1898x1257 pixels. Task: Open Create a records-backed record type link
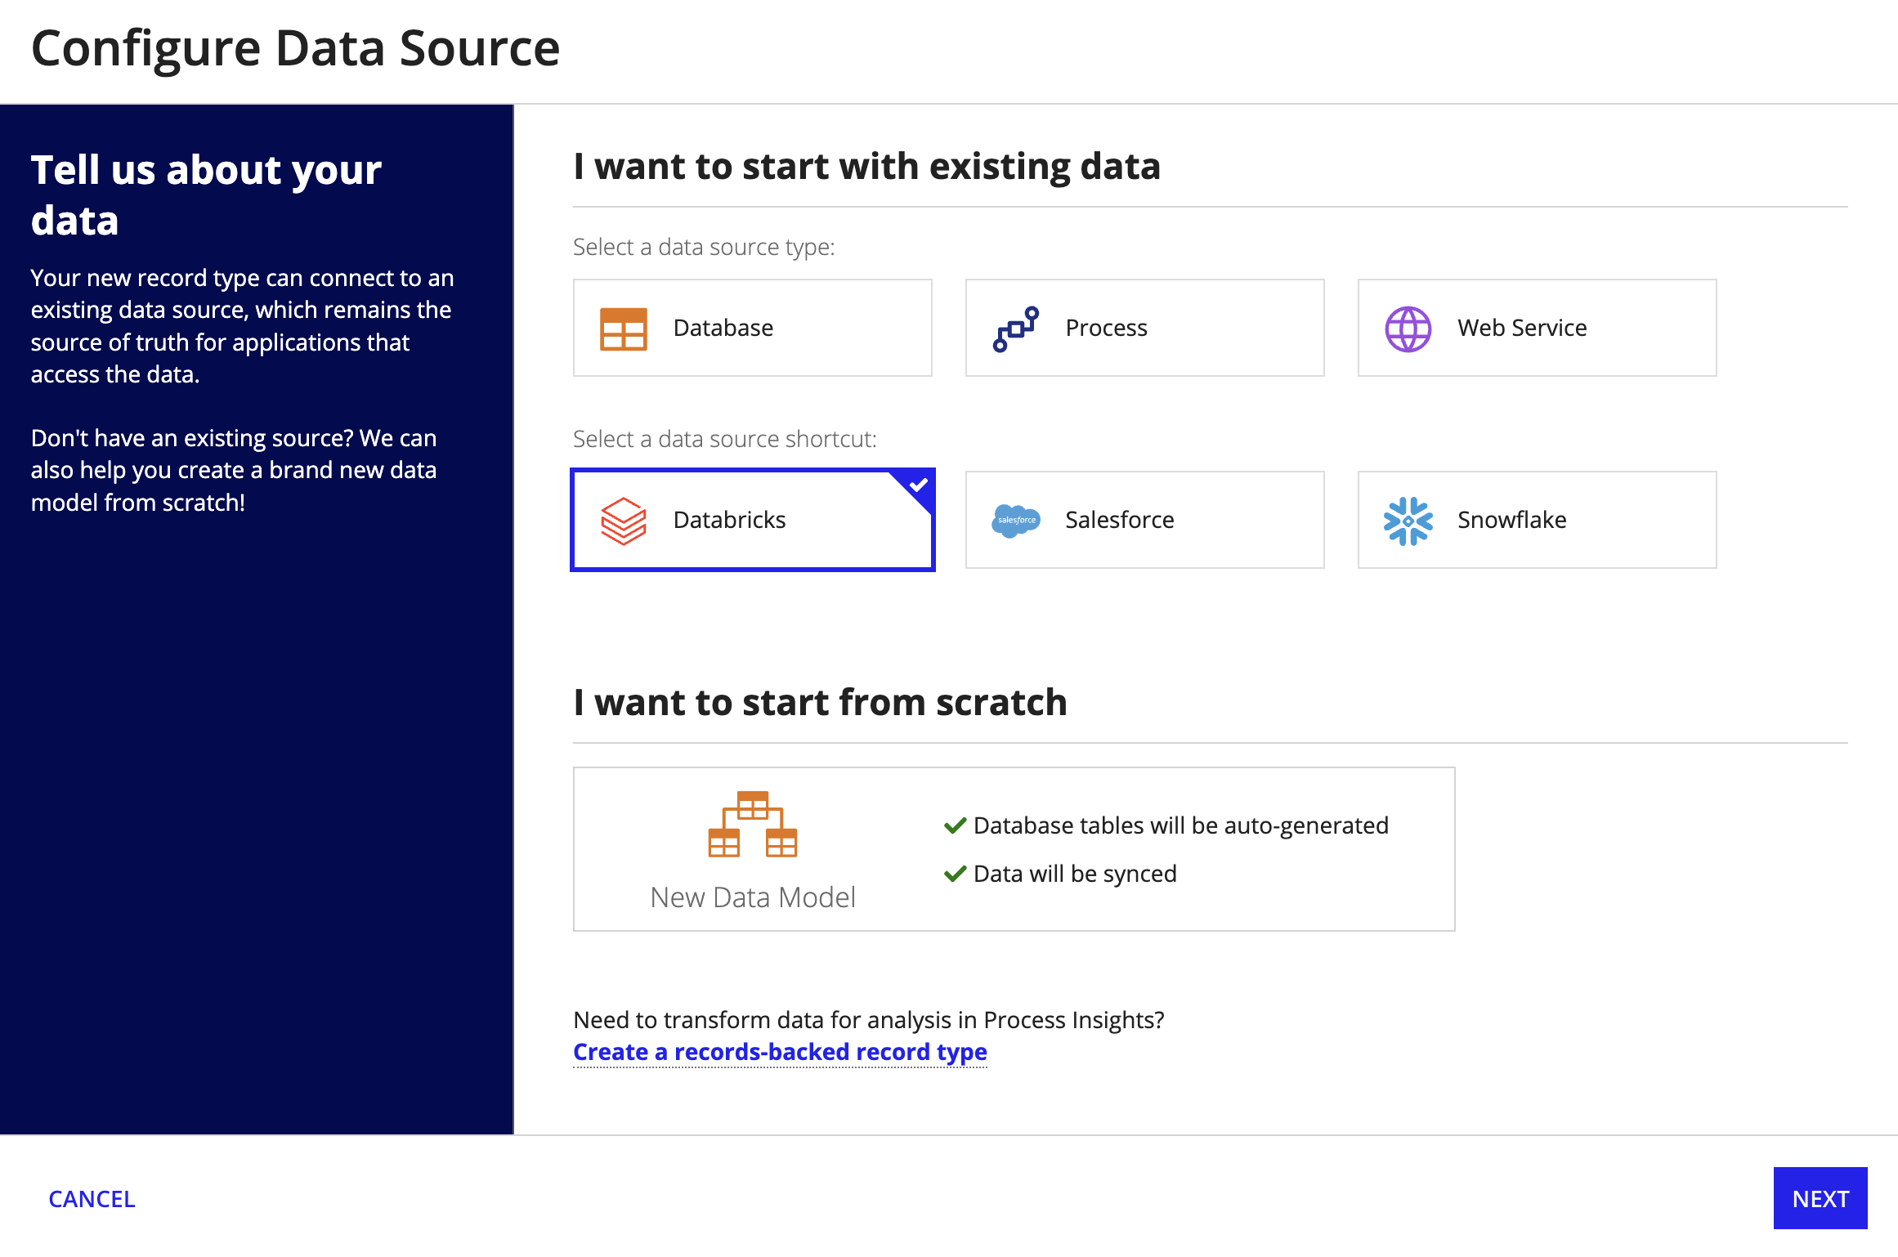[780, 1052]
